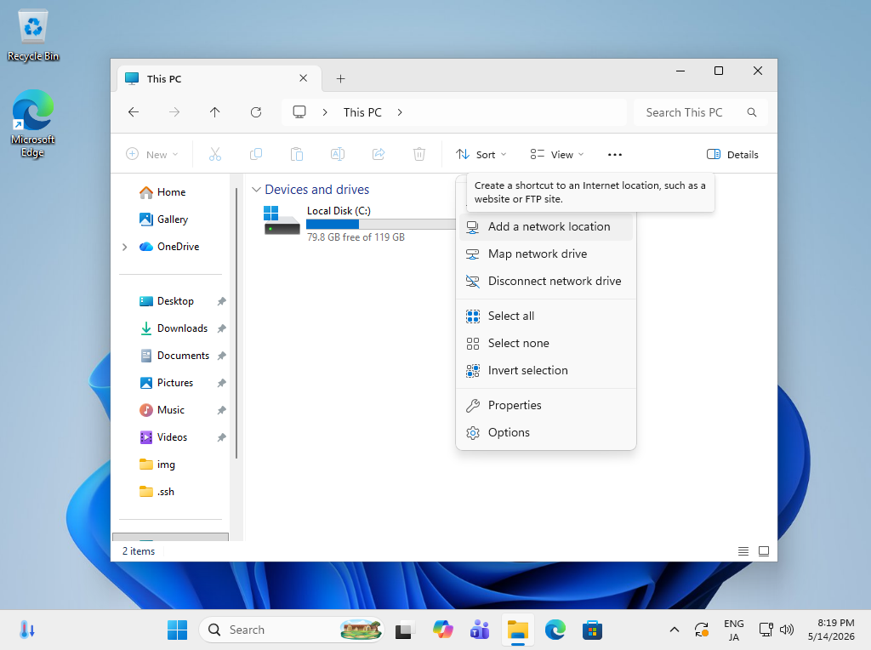Choose Add a network location
Screen dimensions: 871x650
tap(546, 226)
